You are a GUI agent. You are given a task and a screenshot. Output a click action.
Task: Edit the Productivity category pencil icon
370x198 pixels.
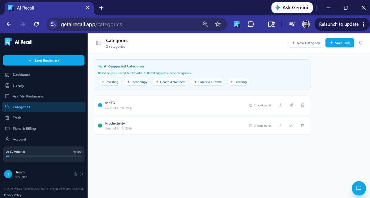291,125
